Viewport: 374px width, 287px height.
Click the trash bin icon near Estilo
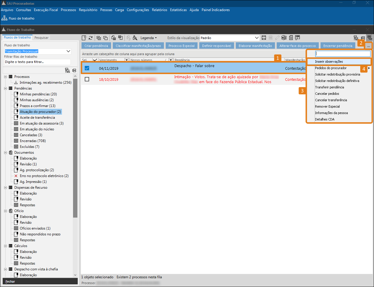pyautogui.click(x=271, y=38)
